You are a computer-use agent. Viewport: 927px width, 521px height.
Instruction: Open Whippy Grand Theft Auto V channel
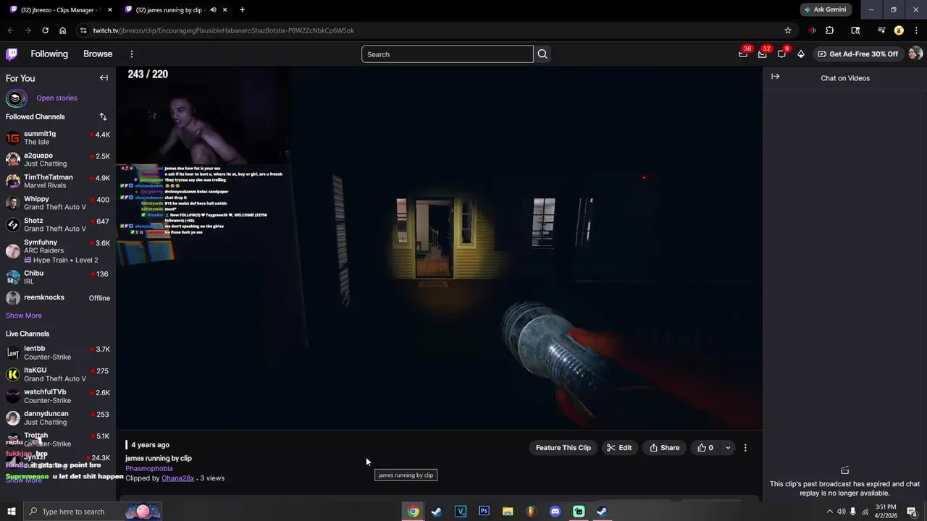[x=58, y=203]
